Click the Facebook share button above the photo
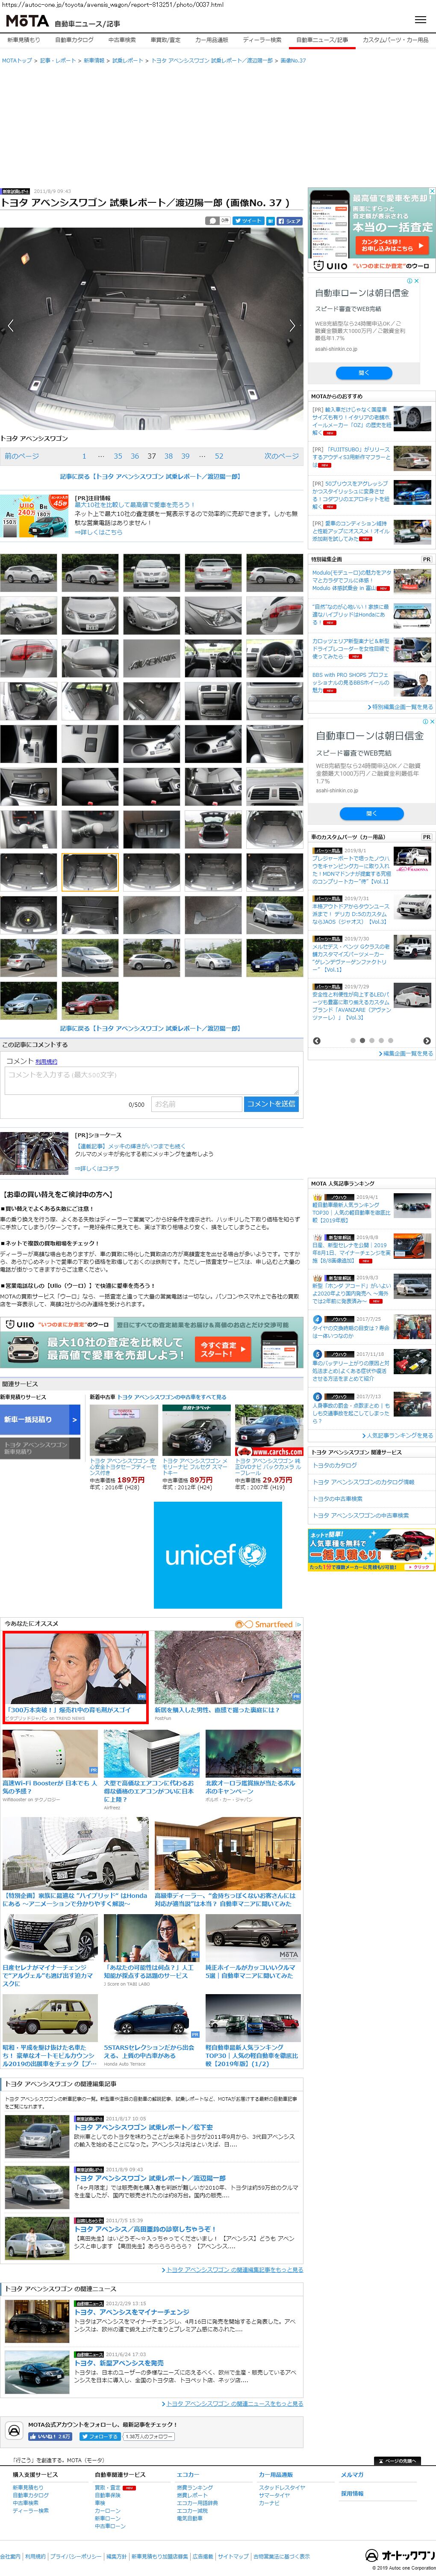The width and height of the screenshot is (436, 2576). pyautogui.click(x=286, y=220)
